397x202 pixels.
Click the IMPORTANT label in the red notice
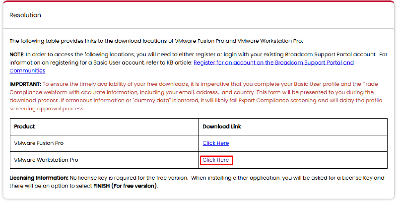coord(25,84)
